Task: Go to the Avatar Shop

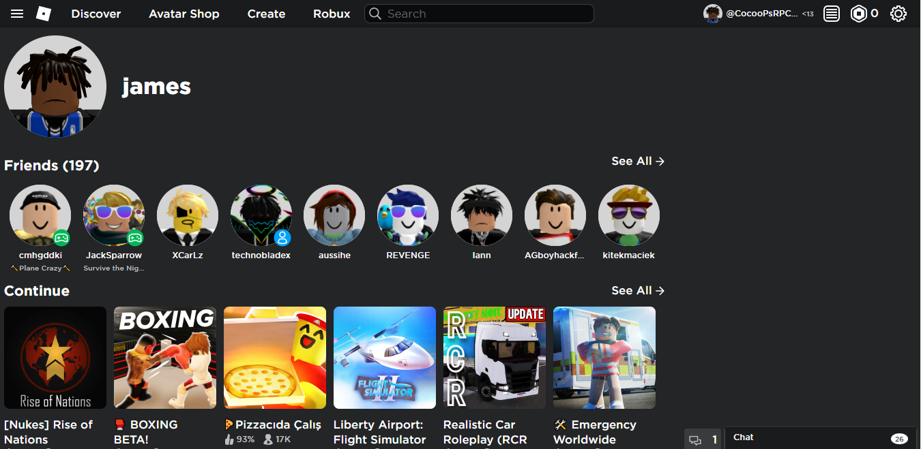Action: coord(184,14)
